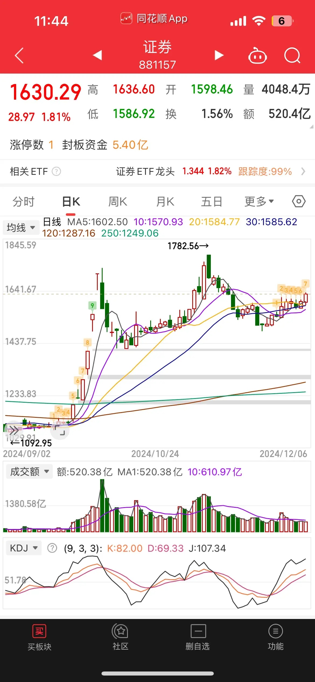Tap fullscreen chart expand icon
The height and width of the screenshot is (682, 315).
[x=60, y=430]
